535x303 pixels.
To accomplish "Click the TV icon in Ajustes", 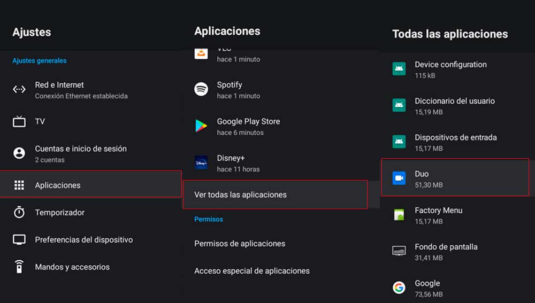I will (x=19, y=121).
